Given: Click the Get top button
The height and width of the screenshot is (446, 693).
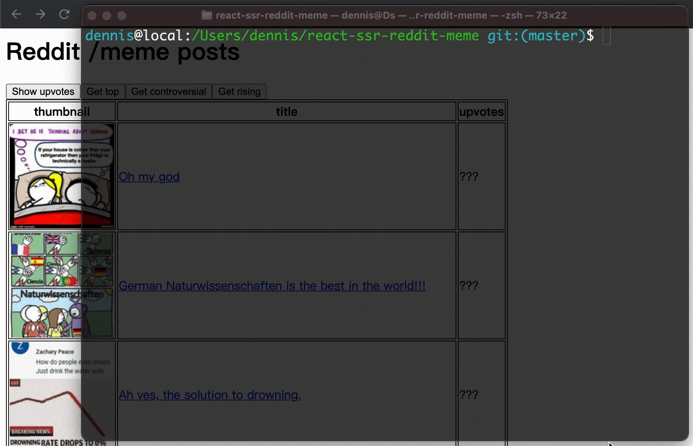Looking at the screenshot, I should pyautogui.click(x=103, y=92).
